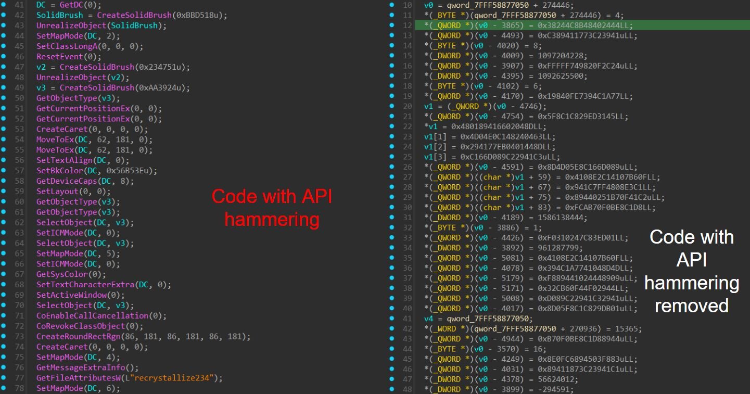
Task: Toggle breakpoint marker beside the SetBkColor line
Action: pyautogui.click(x=4, y=171)
